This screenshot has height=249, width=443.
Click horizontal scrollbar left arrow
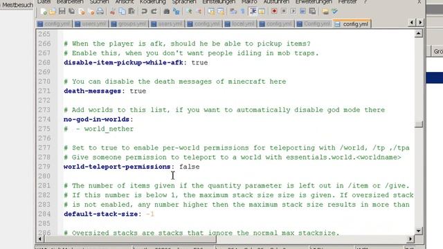40,239
